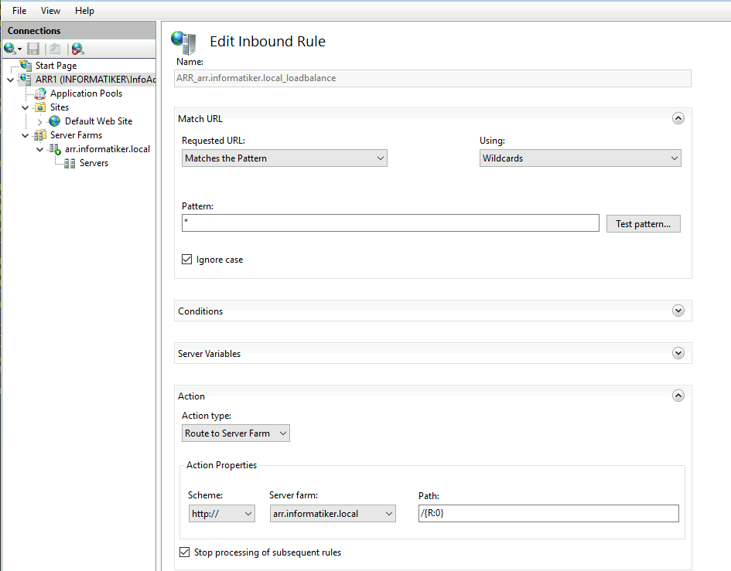
Task: Click the Start Page icon
Action: click(x=26, y=65)
